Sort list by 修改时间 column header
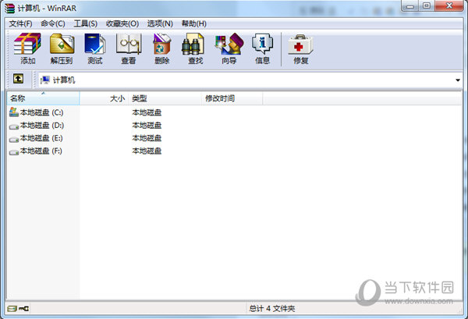 (x=219, y=98)
